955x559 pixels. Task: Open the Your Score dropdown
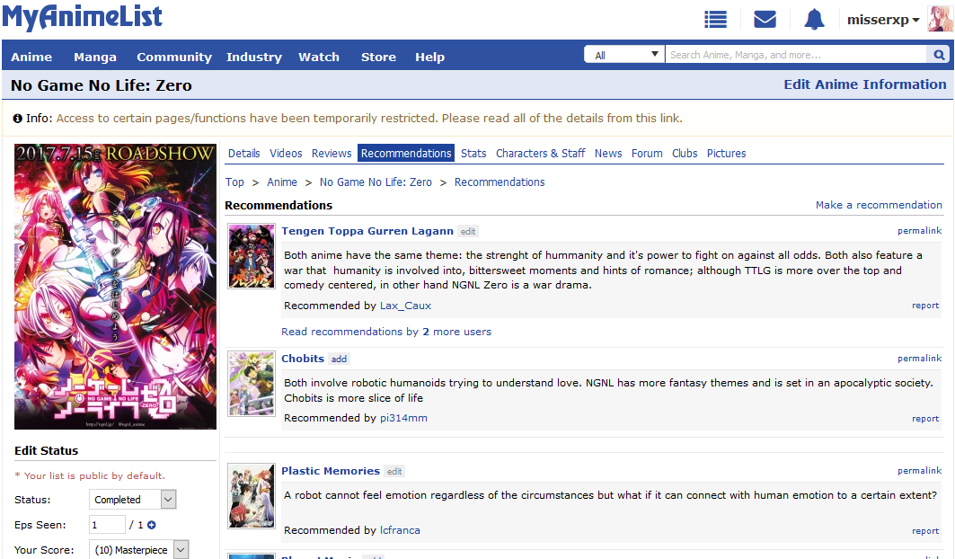(x=139, y=549)
